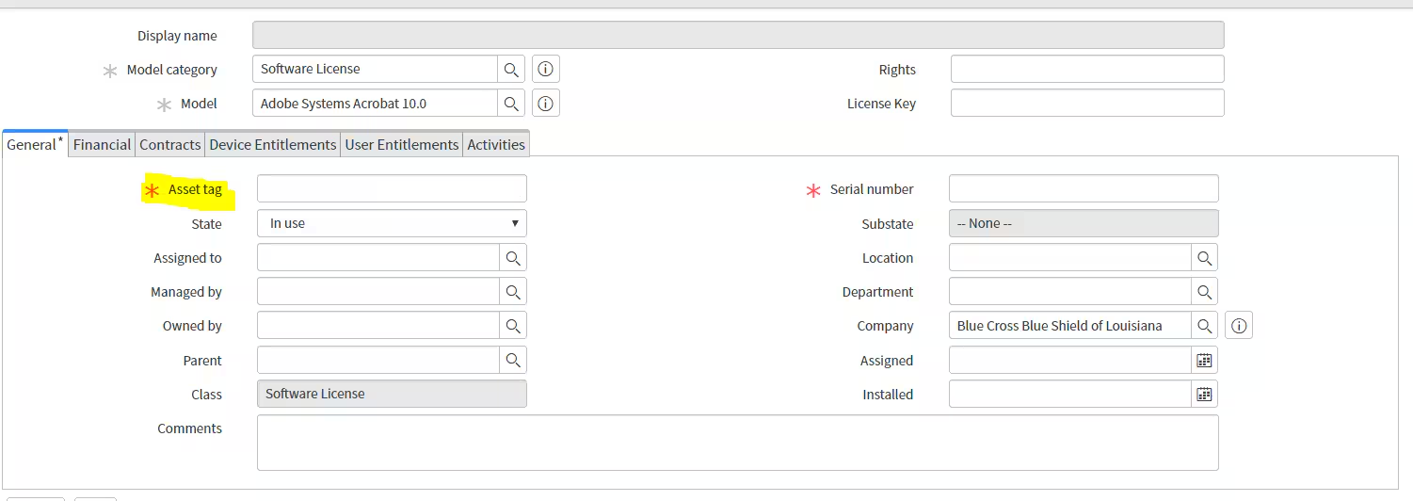Click the Parent input field
This screenshot has height=501, width=1413.
coord(378,360)
